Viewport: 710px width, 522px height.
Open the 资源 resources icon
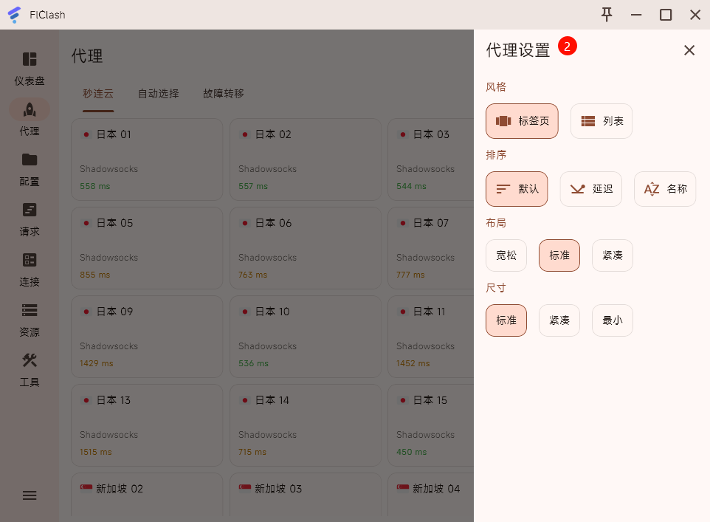tap(30, 310)
